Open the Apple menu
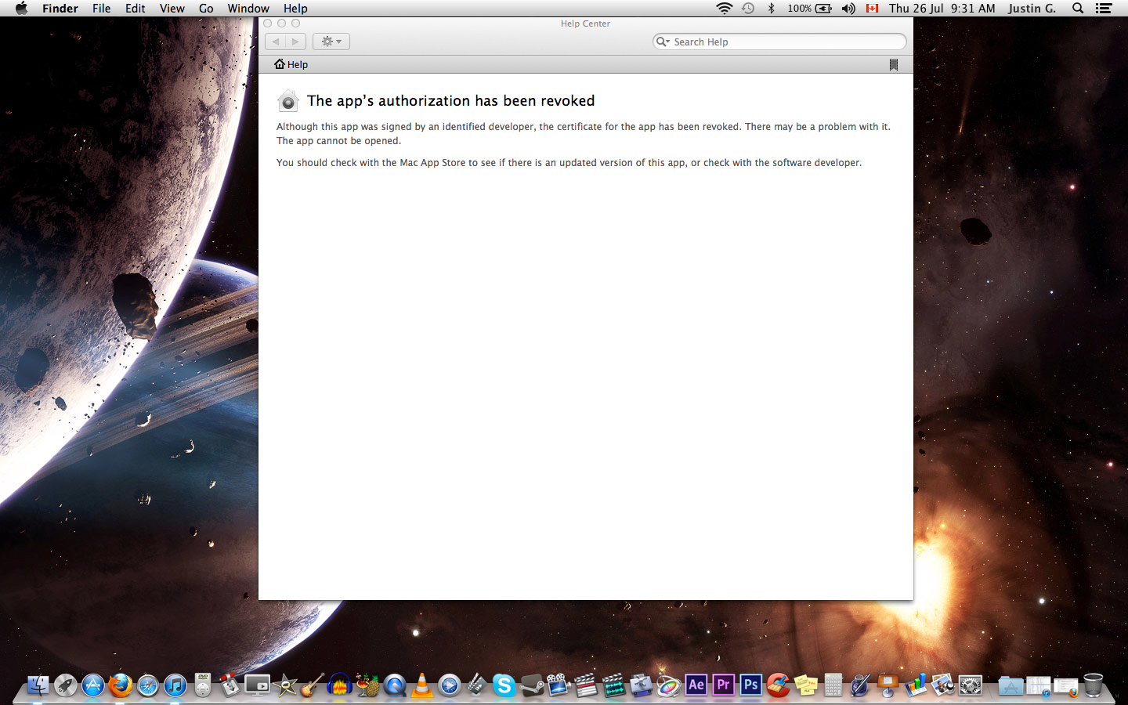1128x705 pixels. (x=21, y=8)
